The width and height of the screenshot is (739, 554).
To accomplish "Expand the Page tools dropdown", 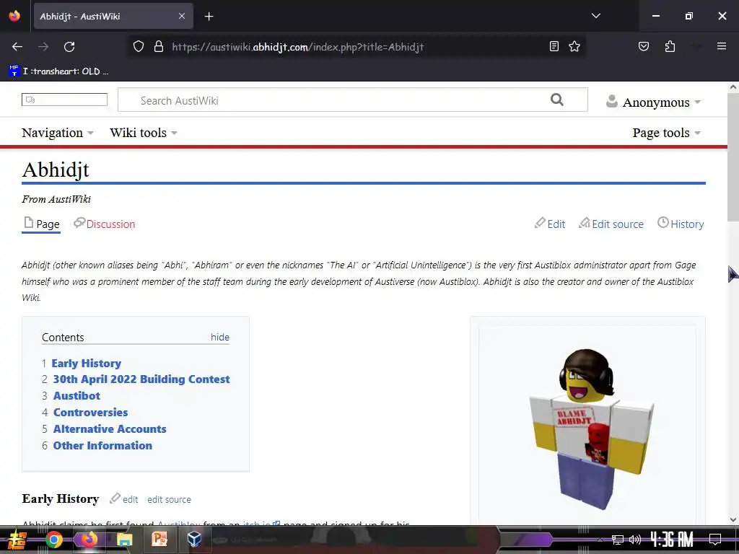I will 666,133.
